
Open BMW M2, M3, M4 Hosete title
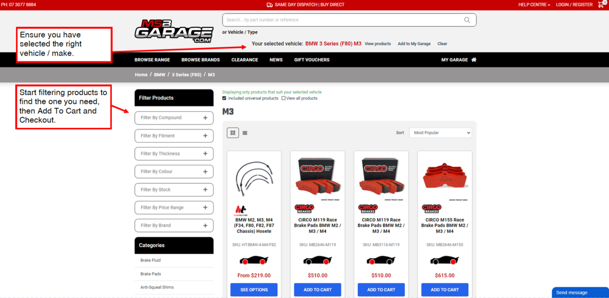tap(254, 225)
